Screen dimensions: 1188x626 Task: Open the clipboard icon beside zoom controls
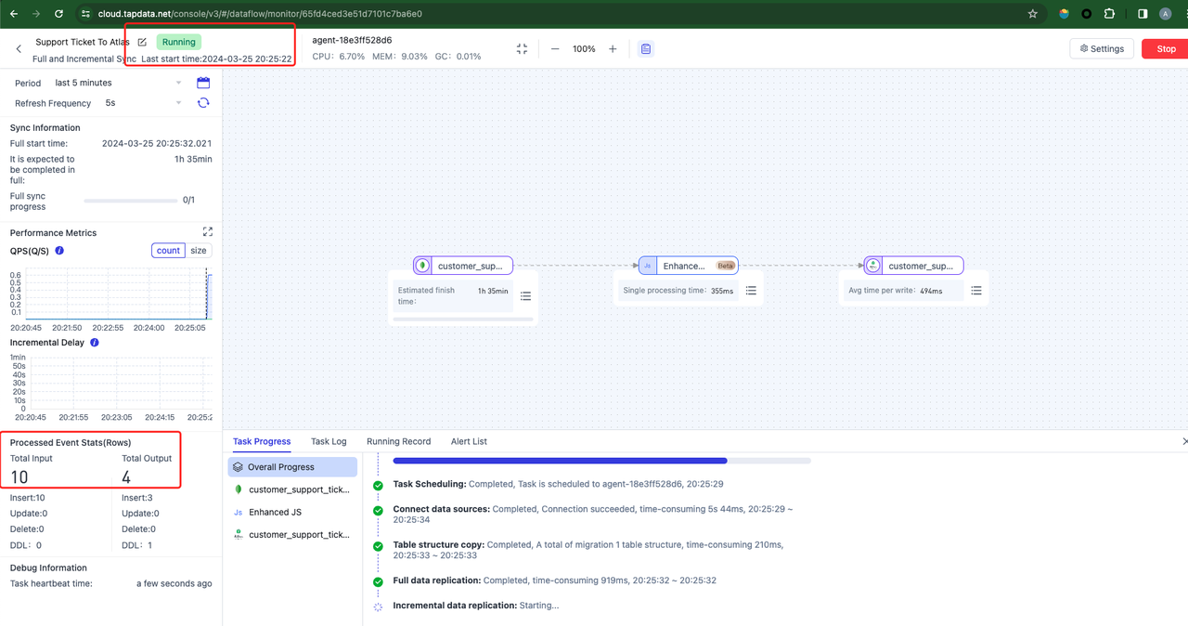click(x=646, y=48)
